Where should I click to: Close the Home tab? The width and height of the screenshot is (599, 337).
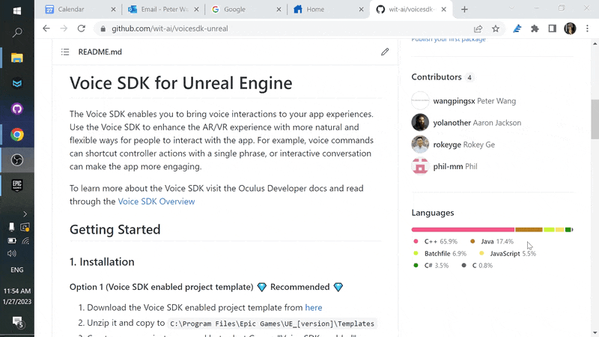click(x=362, y=10)
